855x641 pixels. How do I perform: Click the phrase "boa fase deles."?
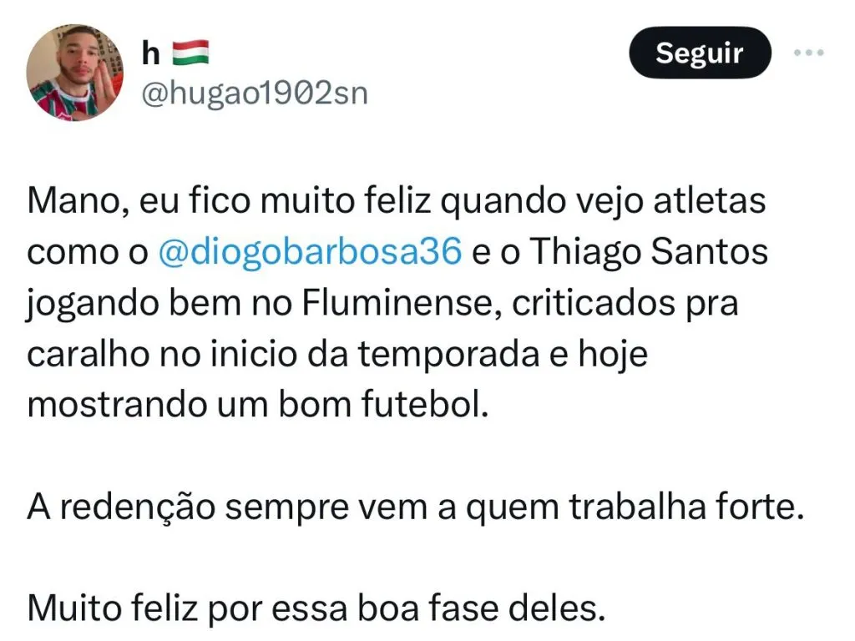click(470, 607)
